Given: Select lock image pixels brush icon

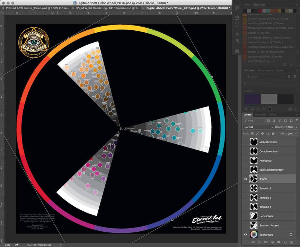Looking at the screenshot, I should pos(257,133).
